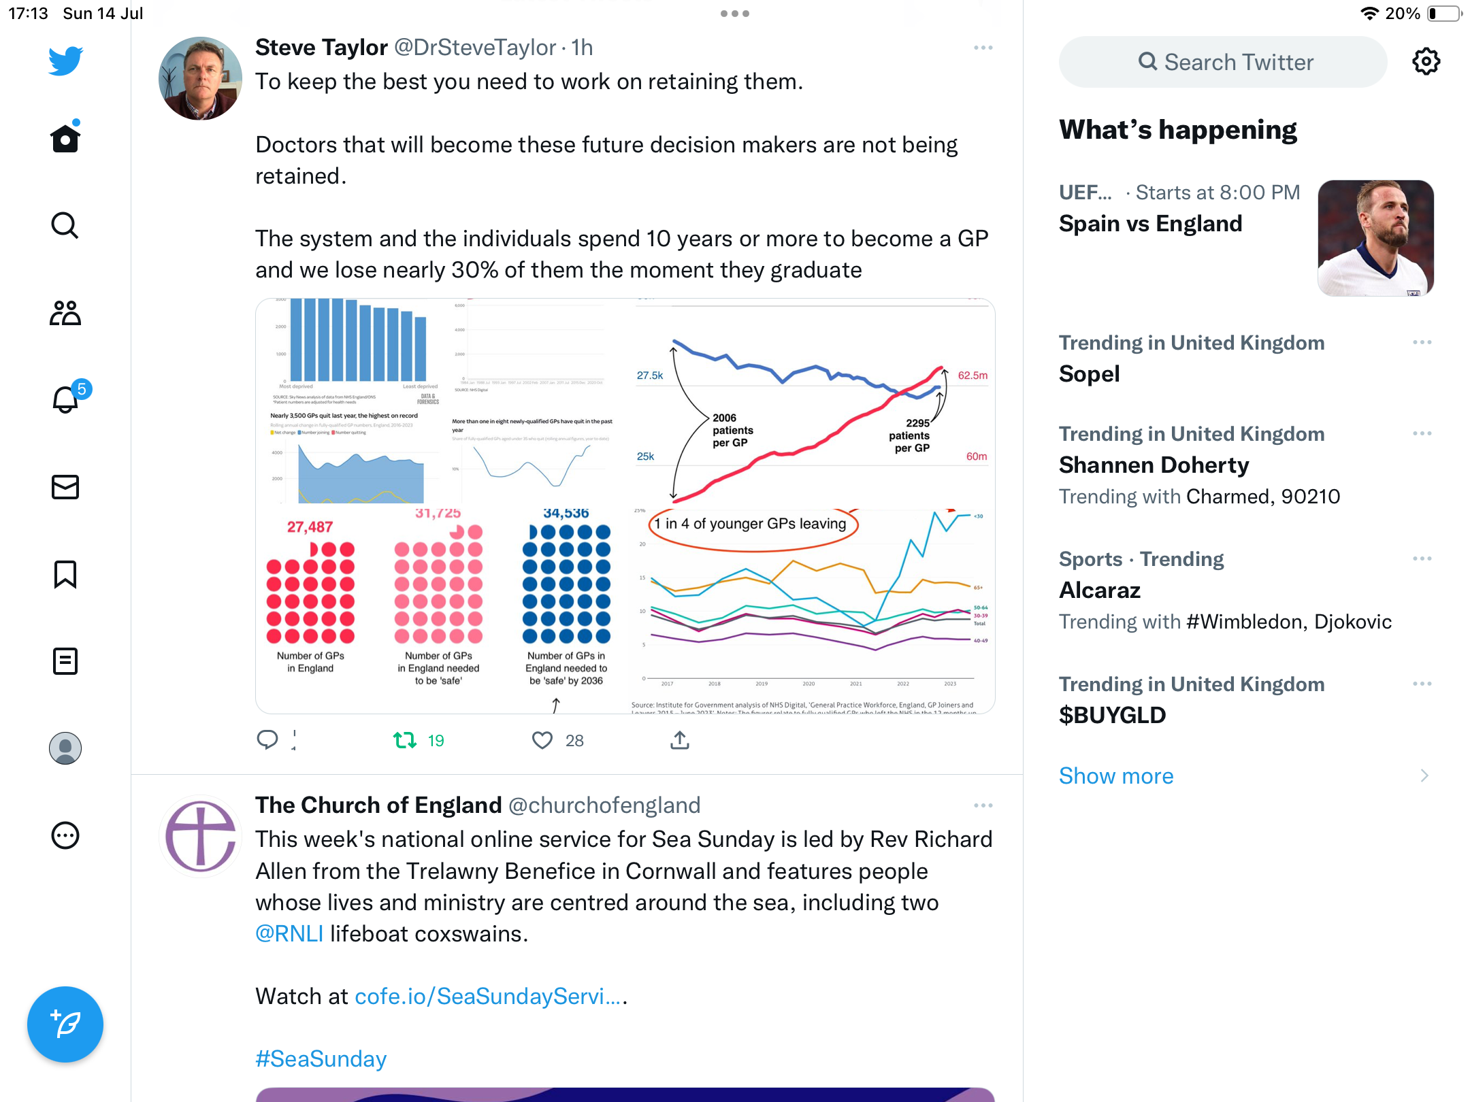Share Steve Taylor's tweet
The image size is (1470, 1102).
point(680,740)
